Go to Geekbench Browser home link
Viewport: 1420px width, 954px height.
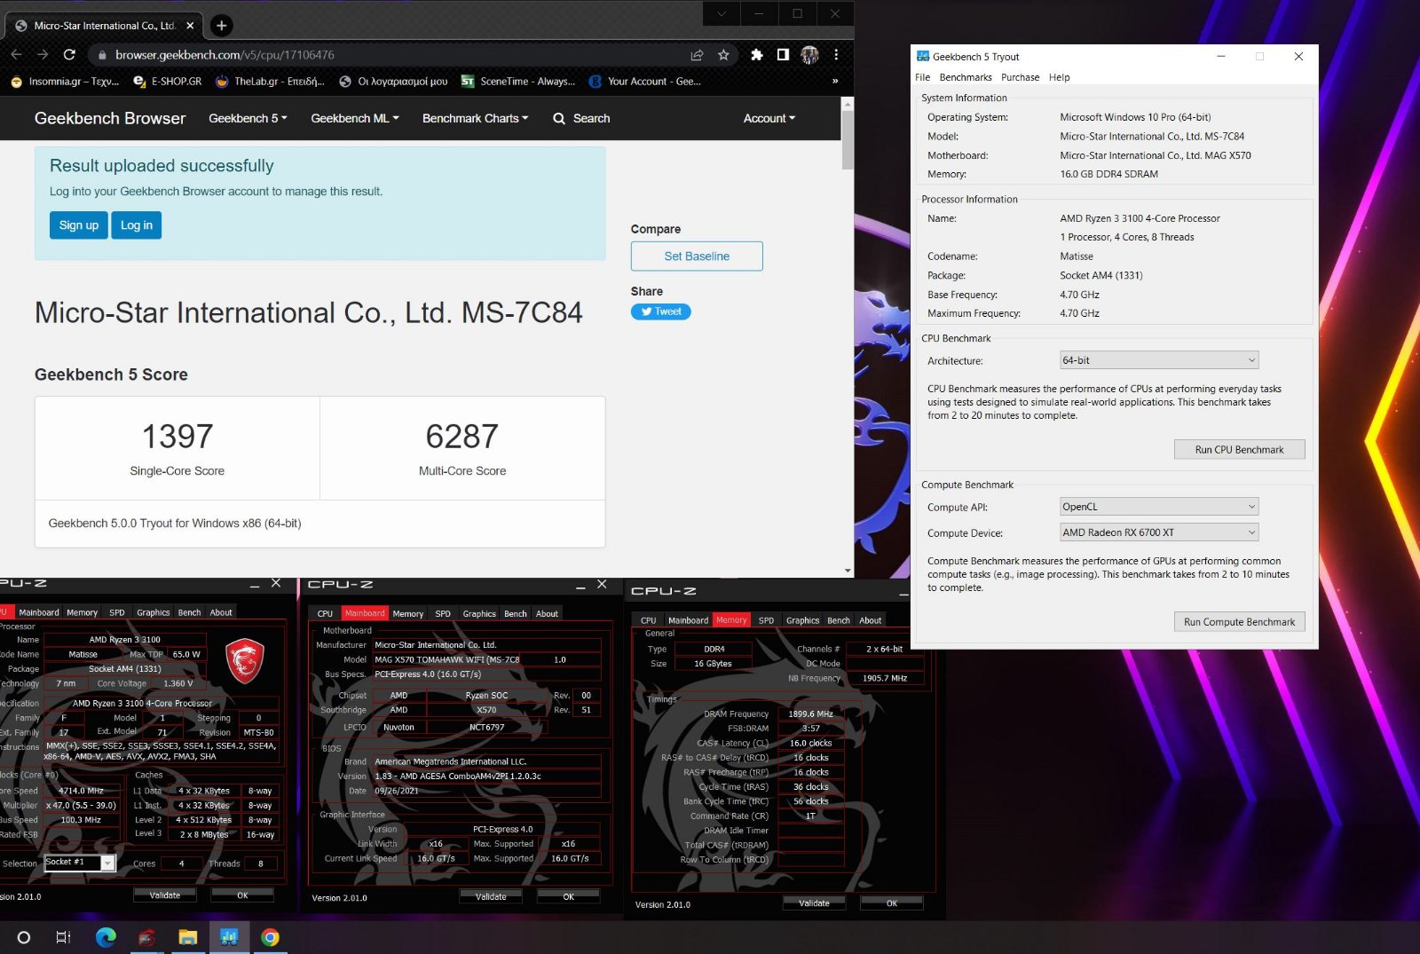[110, 118]
